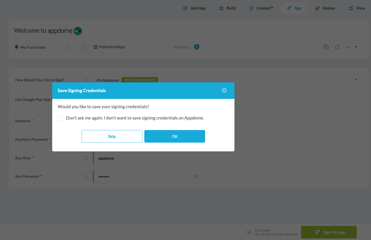
Task: Switch to the Deploy tab
Action: 325,8
